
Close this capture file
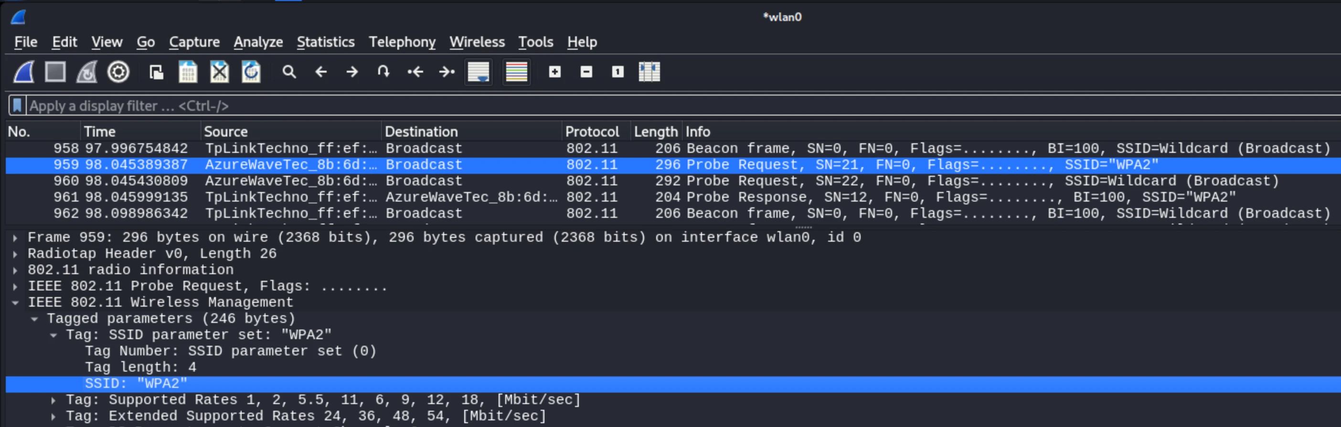[x=219, y=72]
